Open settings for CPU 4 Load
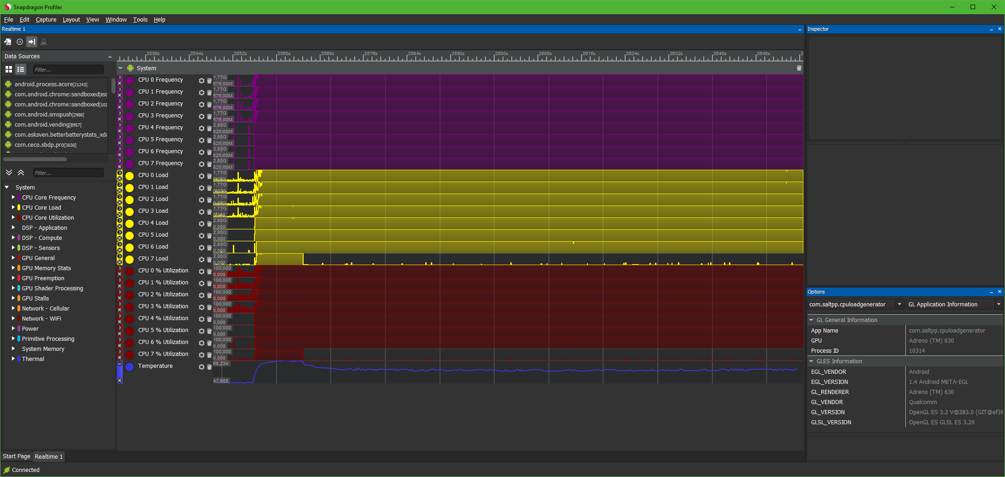This screenshot has width=1005, height=477. click(201, 223)
